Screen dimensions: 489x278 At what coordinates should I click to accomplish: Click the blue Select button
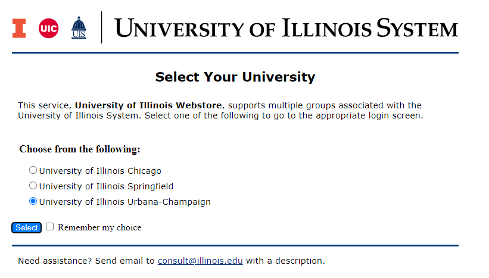(x=27, y=228)
